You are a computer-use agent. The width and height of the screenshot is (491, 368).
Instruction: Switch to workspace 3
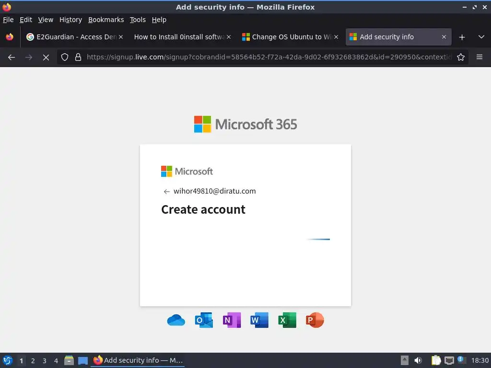(x=45, y=361)
